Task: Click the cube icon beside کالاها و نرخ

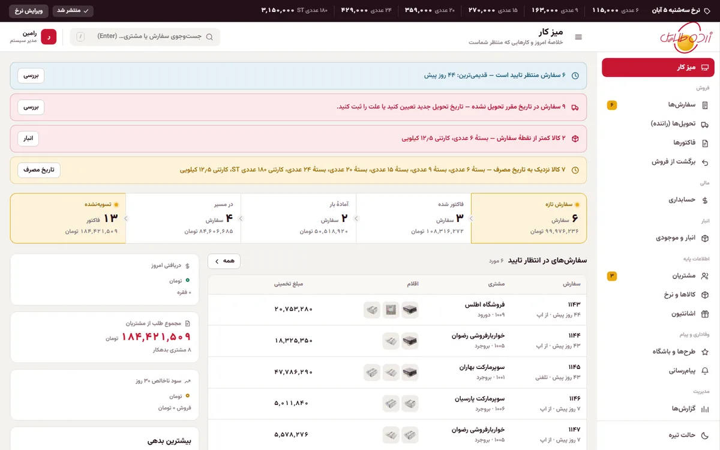Action: 705,295
